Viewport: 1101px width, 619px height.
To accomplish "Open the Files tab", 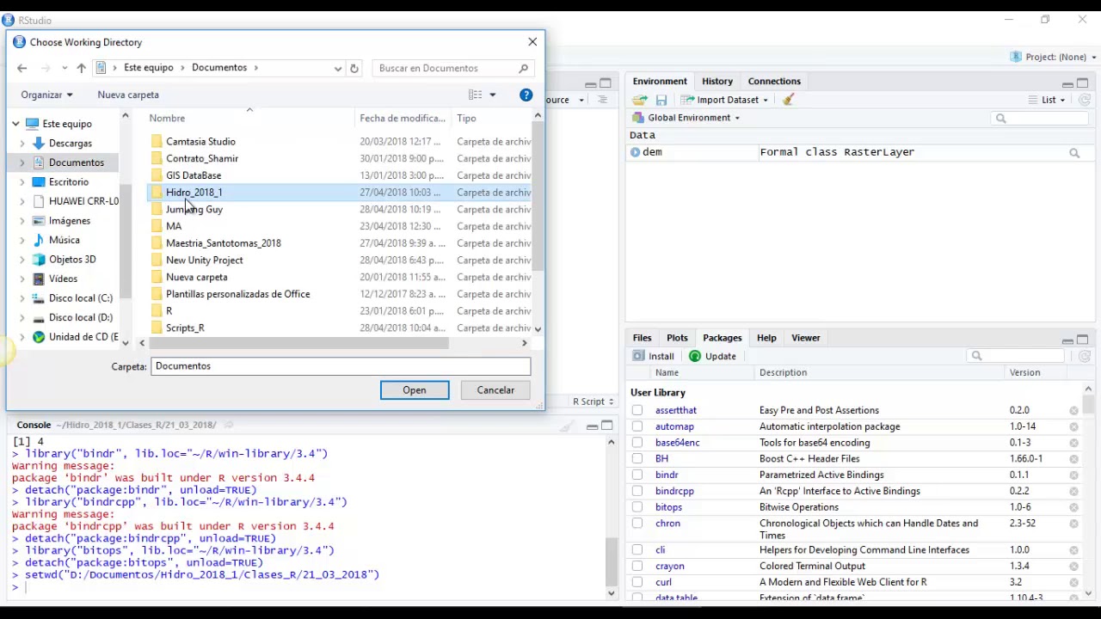I will coord(642,338).
